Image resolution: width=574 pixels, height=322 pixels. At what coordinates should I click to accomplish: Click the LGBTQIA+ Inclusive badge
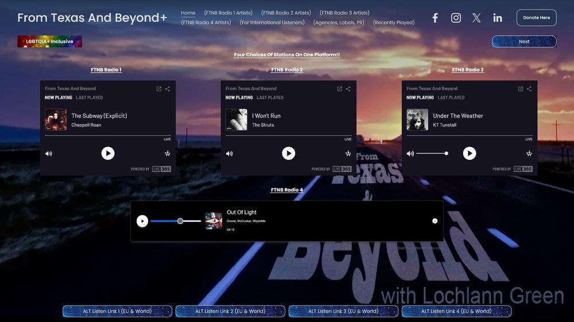(49, 41)
